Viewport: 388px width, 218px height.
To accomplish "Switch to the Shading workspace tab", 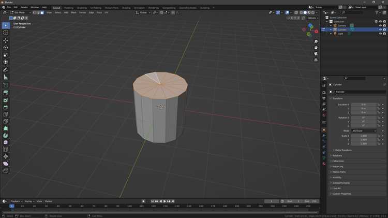I will pos(126,8).
